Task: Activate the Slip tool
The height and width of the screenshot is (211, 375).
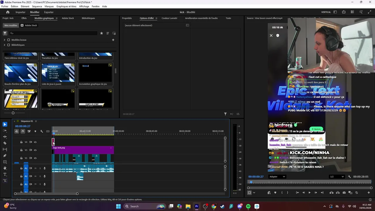Action: pos(5,149)
